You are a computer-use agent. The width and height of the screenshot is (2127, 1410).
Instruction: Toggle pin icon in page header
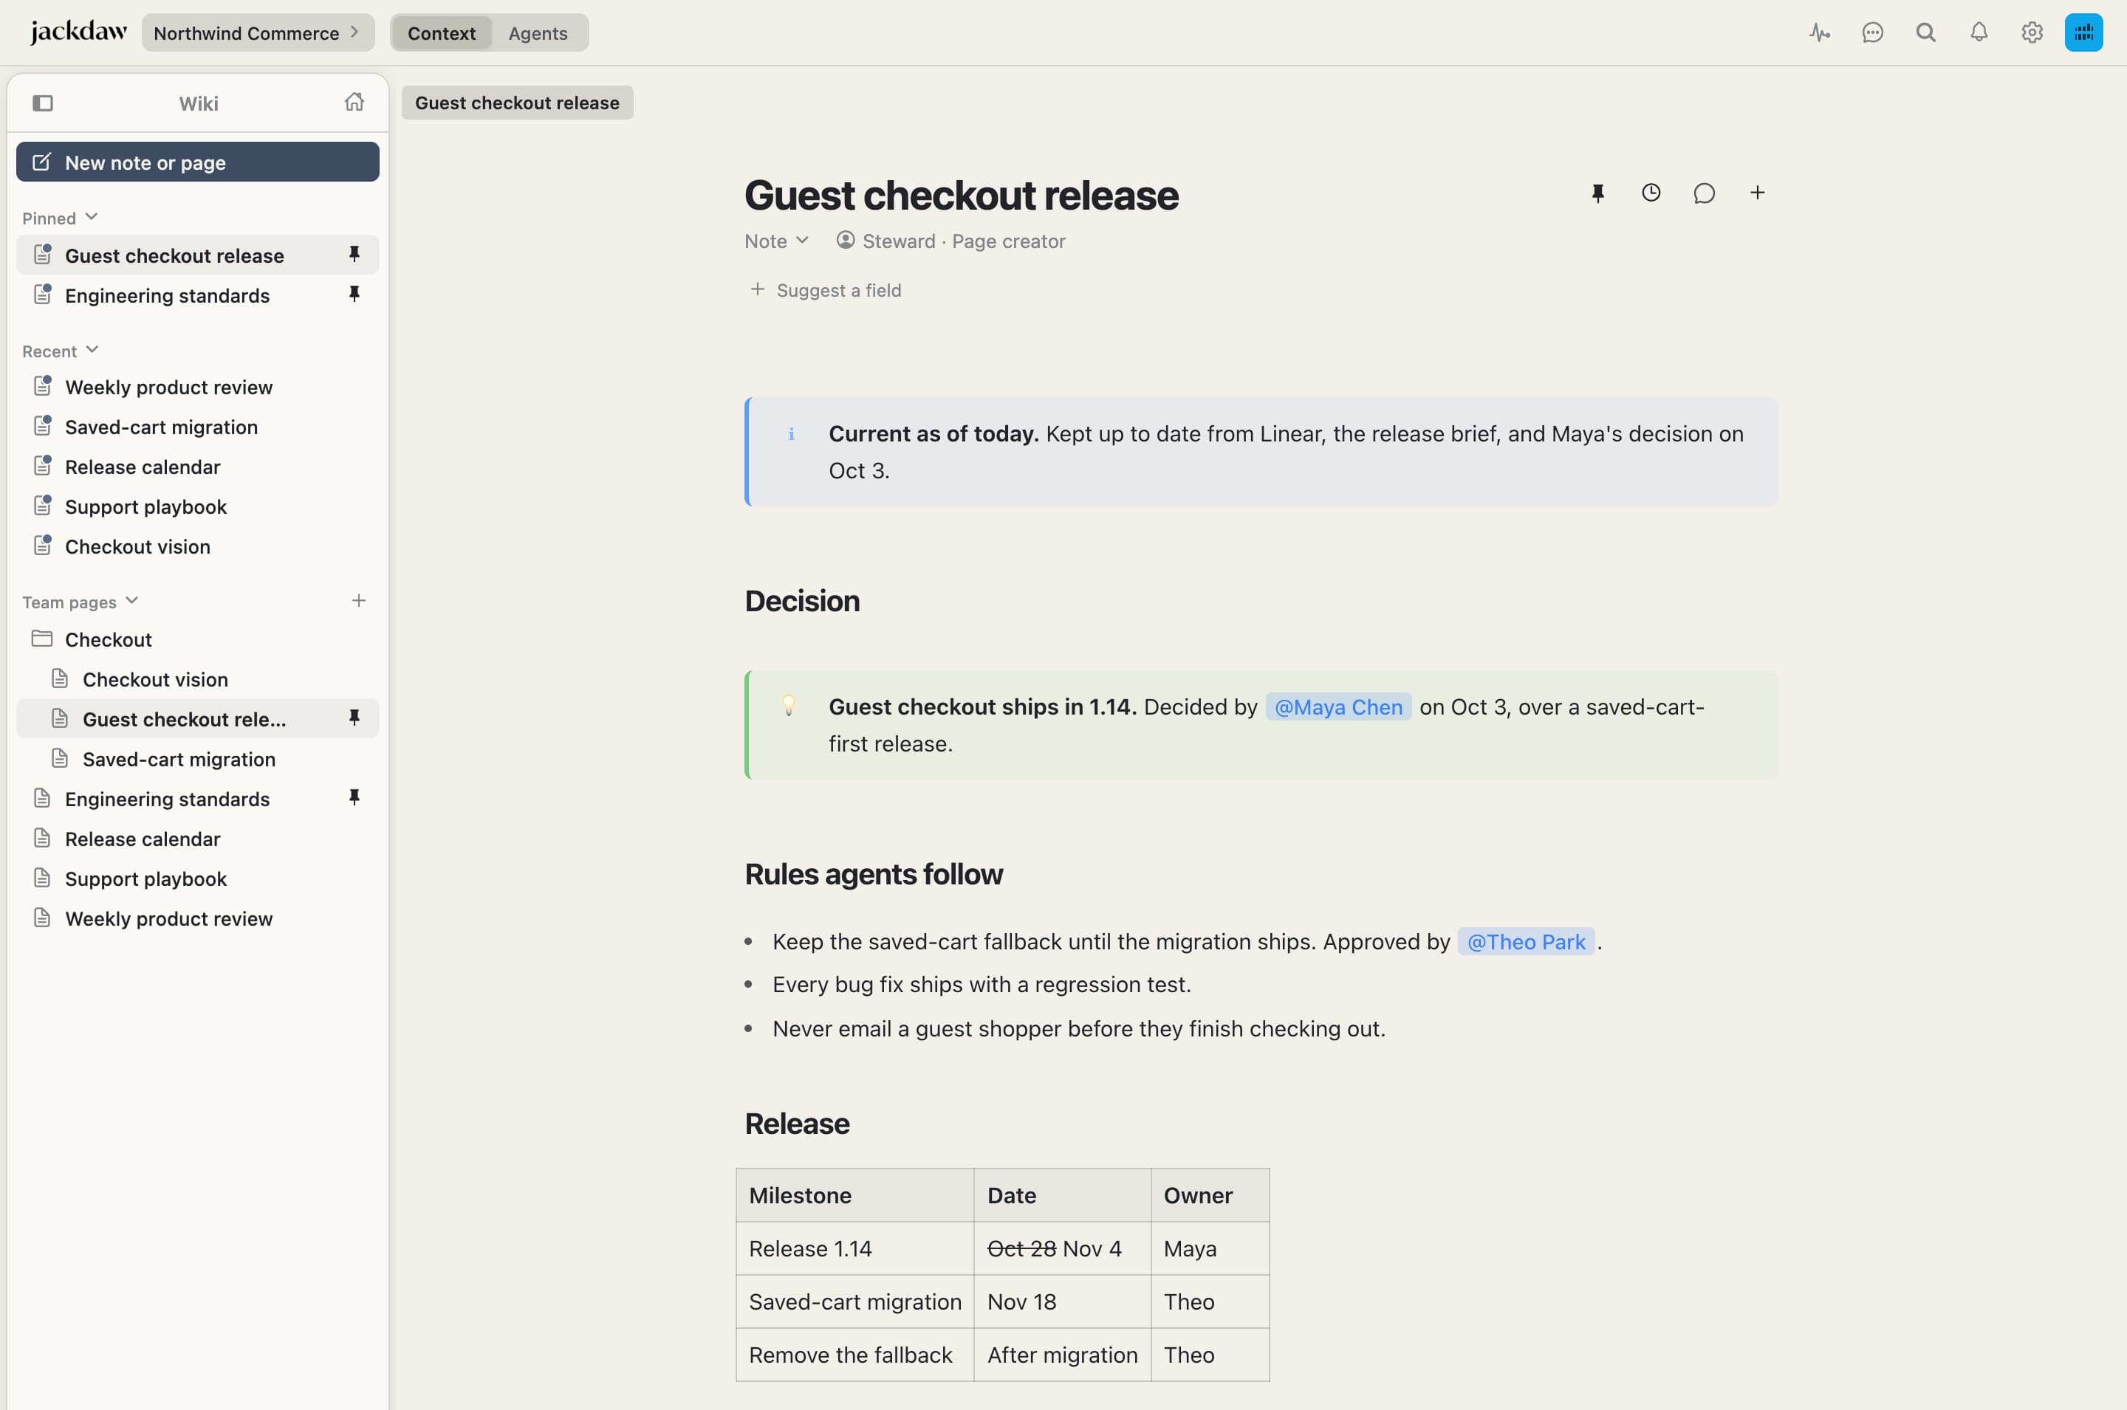tap(1598, 193)
